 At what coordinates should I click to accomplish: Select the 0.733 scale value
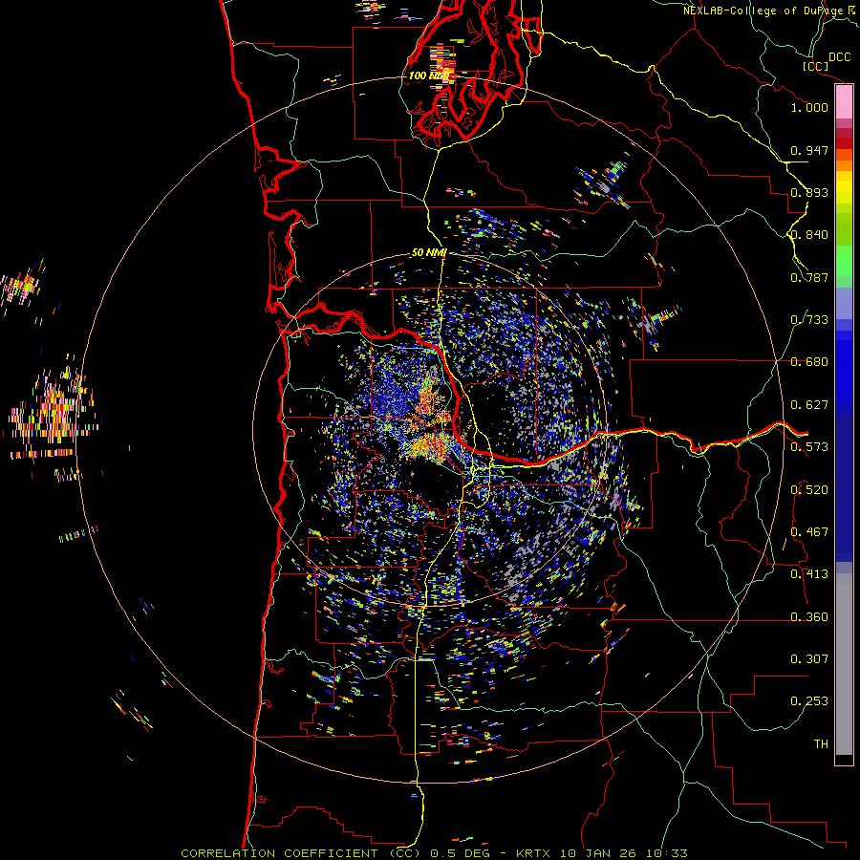[x=809, y=320]
